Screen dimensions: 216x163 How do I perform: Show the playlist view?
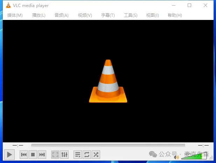pyautogui.click(x=78, y=155)
